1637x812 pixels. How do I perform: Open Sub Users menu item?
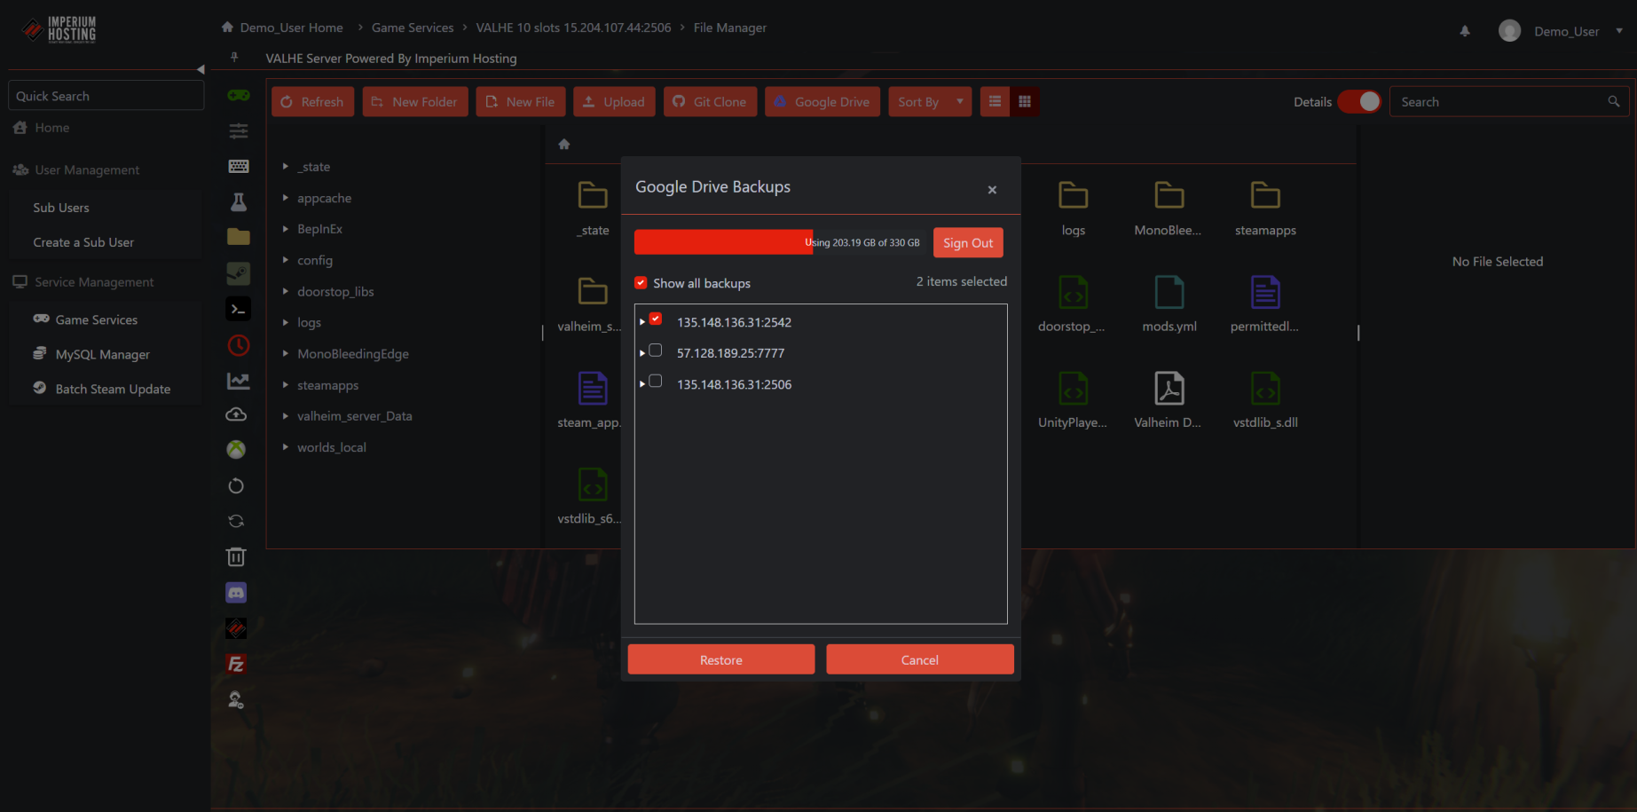61,208
